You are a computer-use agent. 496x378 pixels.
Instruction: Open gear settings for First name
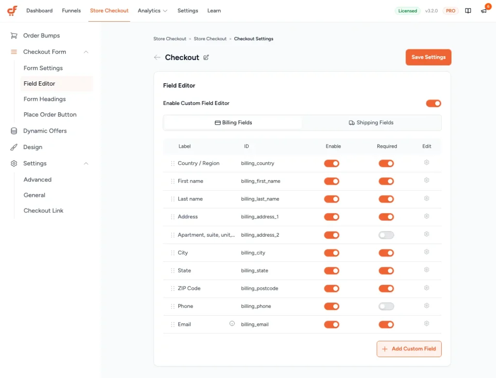coord(426,180)
